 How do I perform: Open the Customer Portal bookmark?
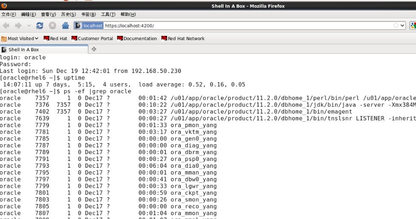[92, 38]
